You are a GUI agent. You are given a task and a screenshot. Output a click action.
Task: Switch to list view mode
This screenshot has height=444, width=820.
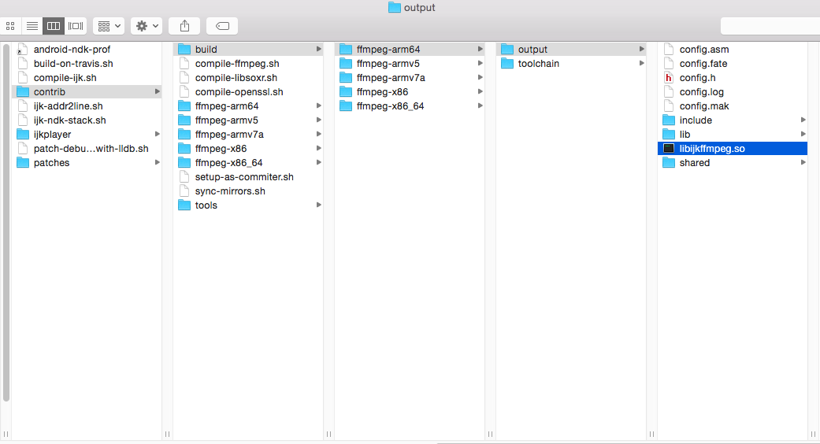point(32,26)
